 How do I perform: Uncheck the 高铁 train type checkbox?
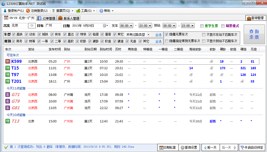(14, 34)
